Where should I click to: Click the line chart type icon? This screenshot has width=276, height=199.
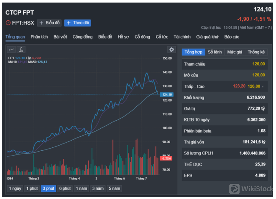[11, 50]
